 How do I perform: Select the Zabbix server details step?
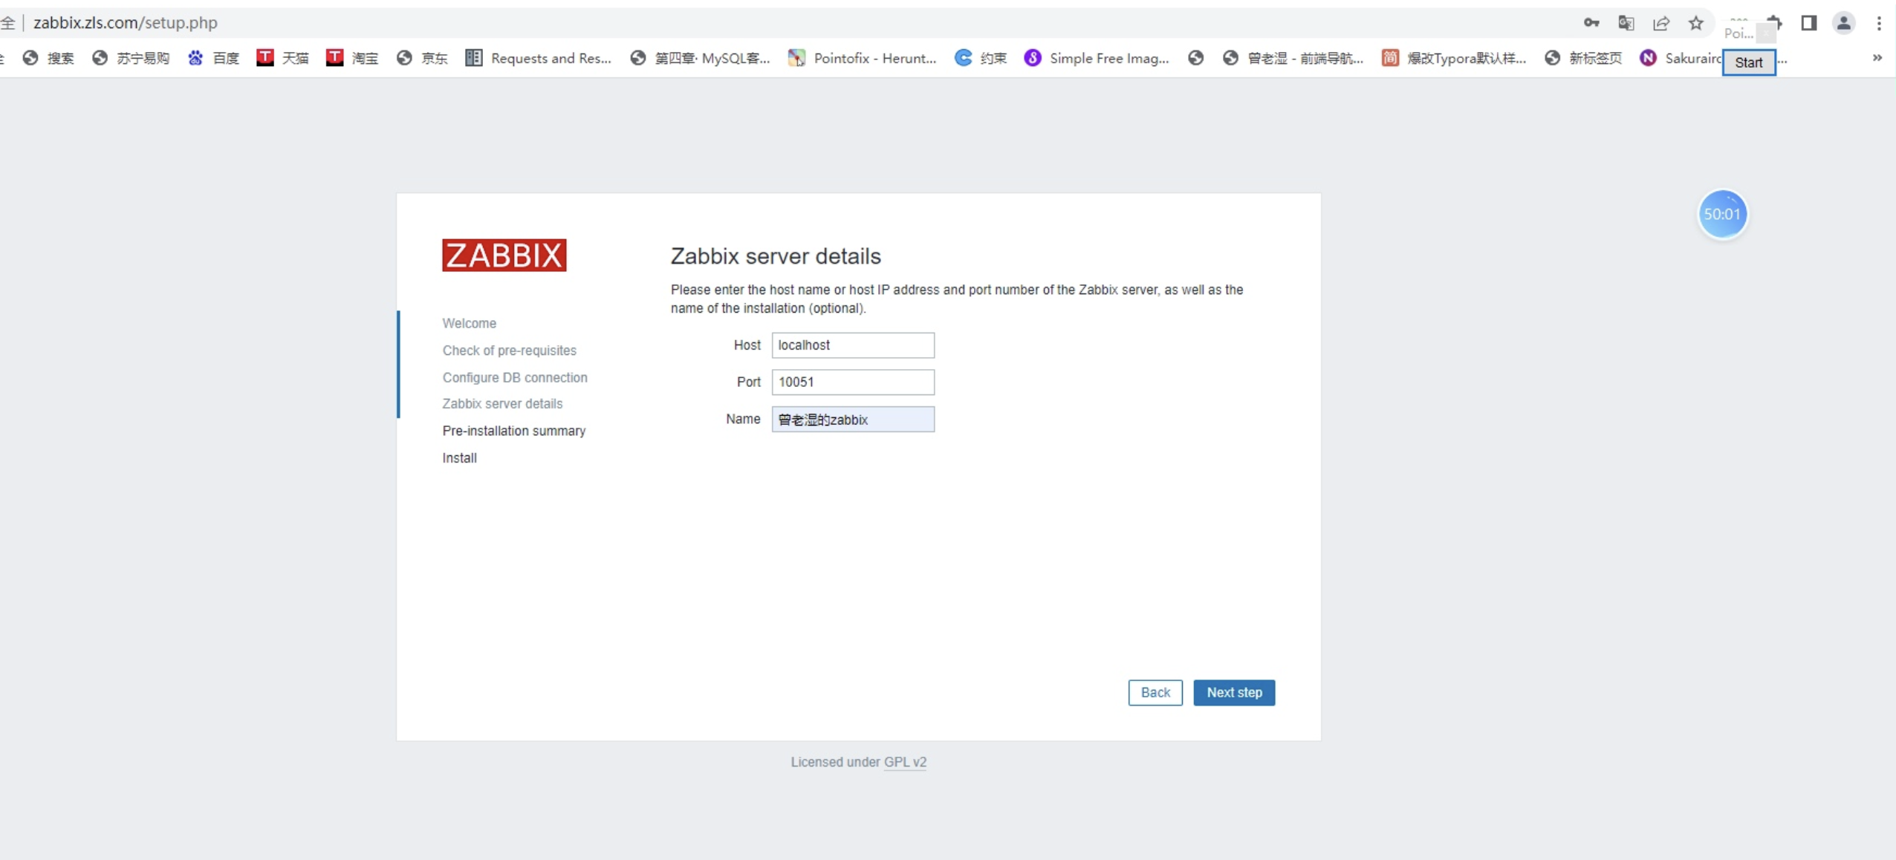[x=502, y=403]
